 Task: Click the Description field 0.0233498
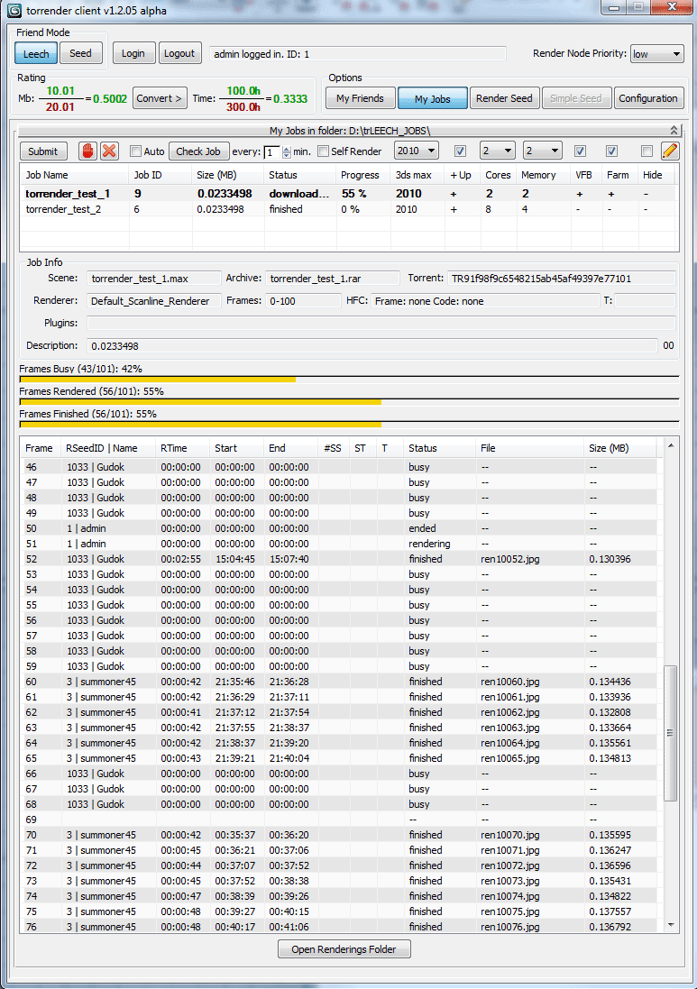(372, 345)
